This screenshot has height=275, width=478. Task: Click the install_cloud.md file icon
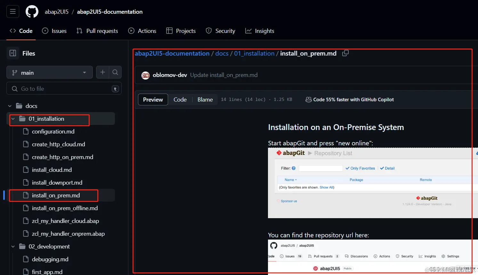pos(26,170)
